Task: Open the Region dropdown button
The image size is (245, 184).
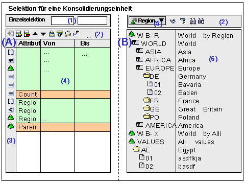Action: tap(147, 21)
